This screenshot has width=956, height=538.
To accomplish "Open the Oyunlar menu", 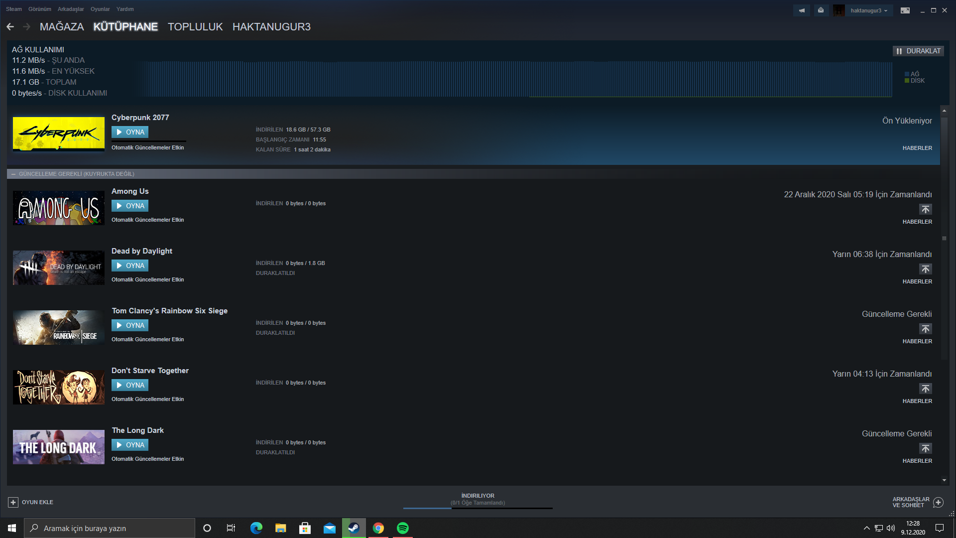I will (x=100, y=9).
